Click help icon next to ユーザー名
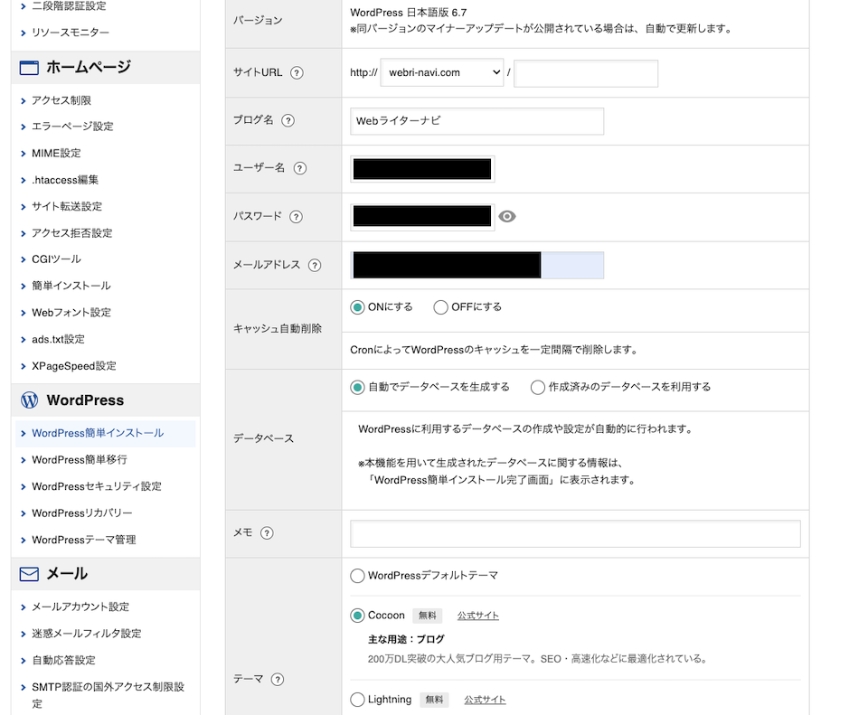This screenshot has height=715, width=868. point(299,168)
